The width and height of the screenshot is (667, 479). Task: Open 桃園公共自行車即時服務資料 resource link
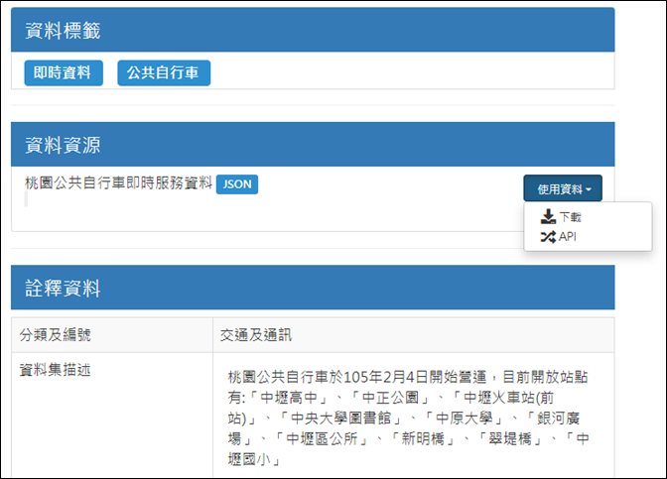coord(118,183)
